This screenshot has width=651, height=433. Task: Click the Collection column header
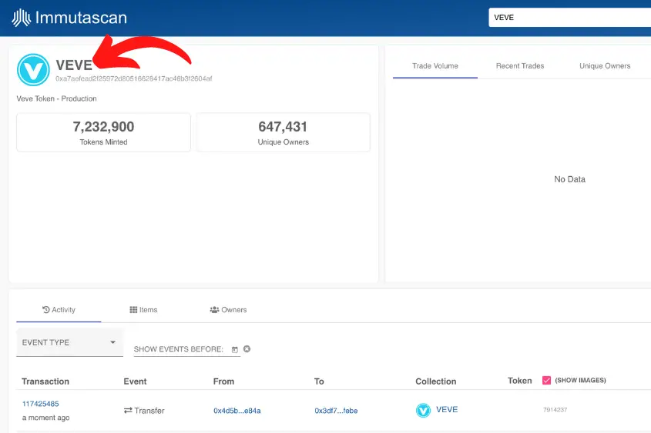[x=435, y=381]
